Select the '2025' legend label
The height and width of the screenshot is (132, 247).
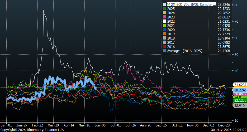pos(170,9)
